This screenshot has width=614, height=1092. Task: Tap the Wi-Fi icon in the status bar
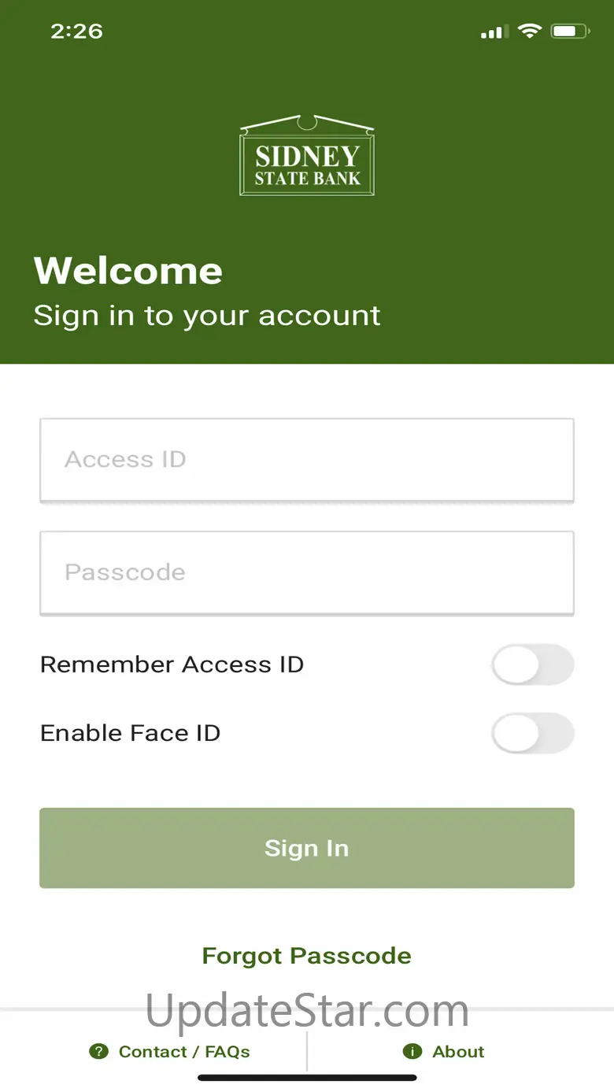530,31
